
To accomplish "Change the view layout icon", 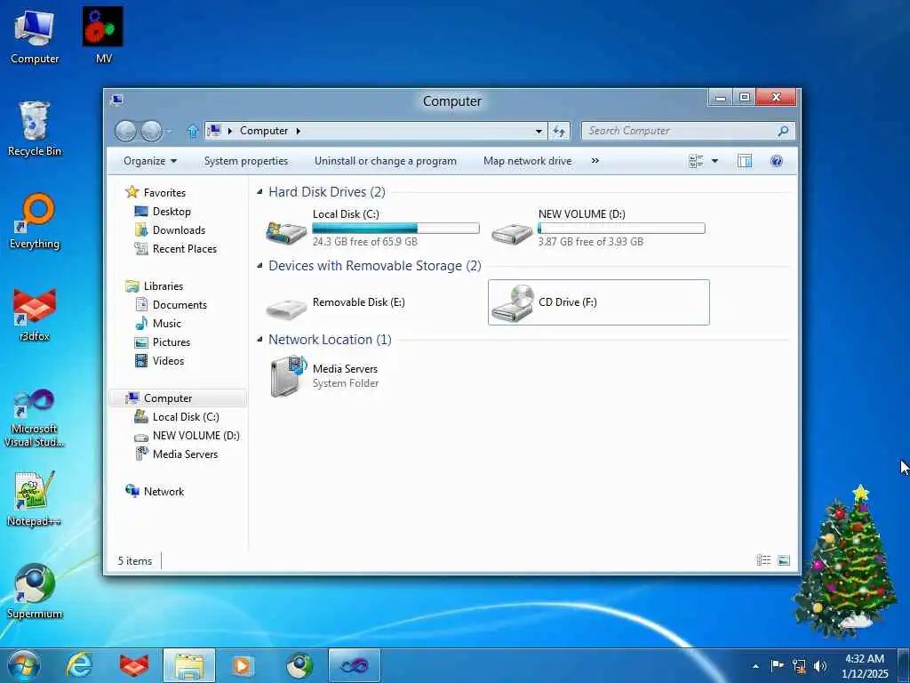I will point(696,161).
